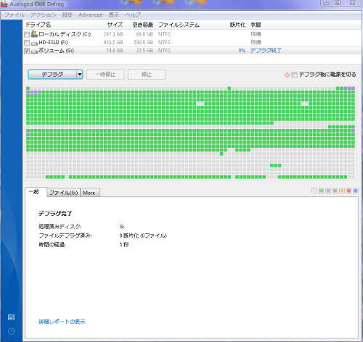Viewport: 363px width, 342px height.
Task: Check the ローカルディスク (C:) drive checkbox
Action: click(27, 35)
